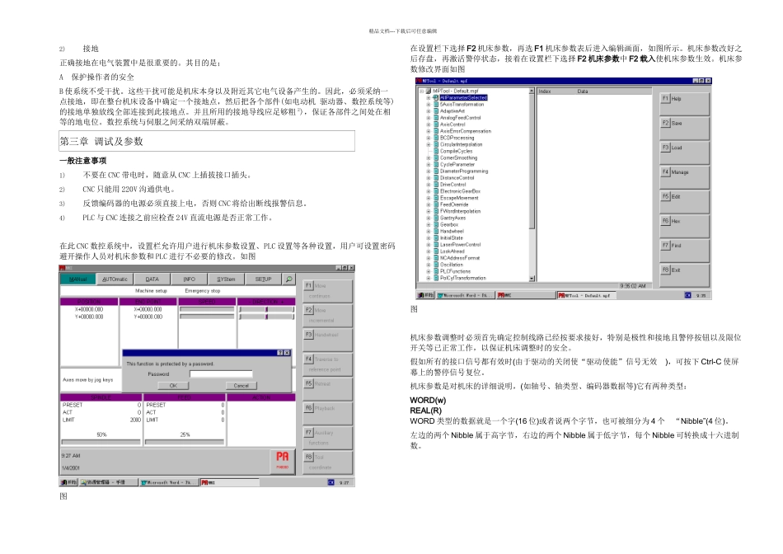This screenshot has width=783, height=554.
Task: Select the PolCylTransformation tree item
Action: tap(463, 279)
